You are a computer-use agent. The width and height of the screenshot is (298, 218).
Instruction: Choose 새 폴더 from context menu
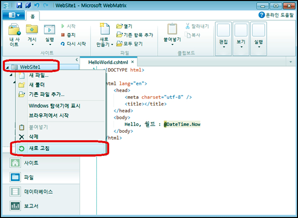60,85
